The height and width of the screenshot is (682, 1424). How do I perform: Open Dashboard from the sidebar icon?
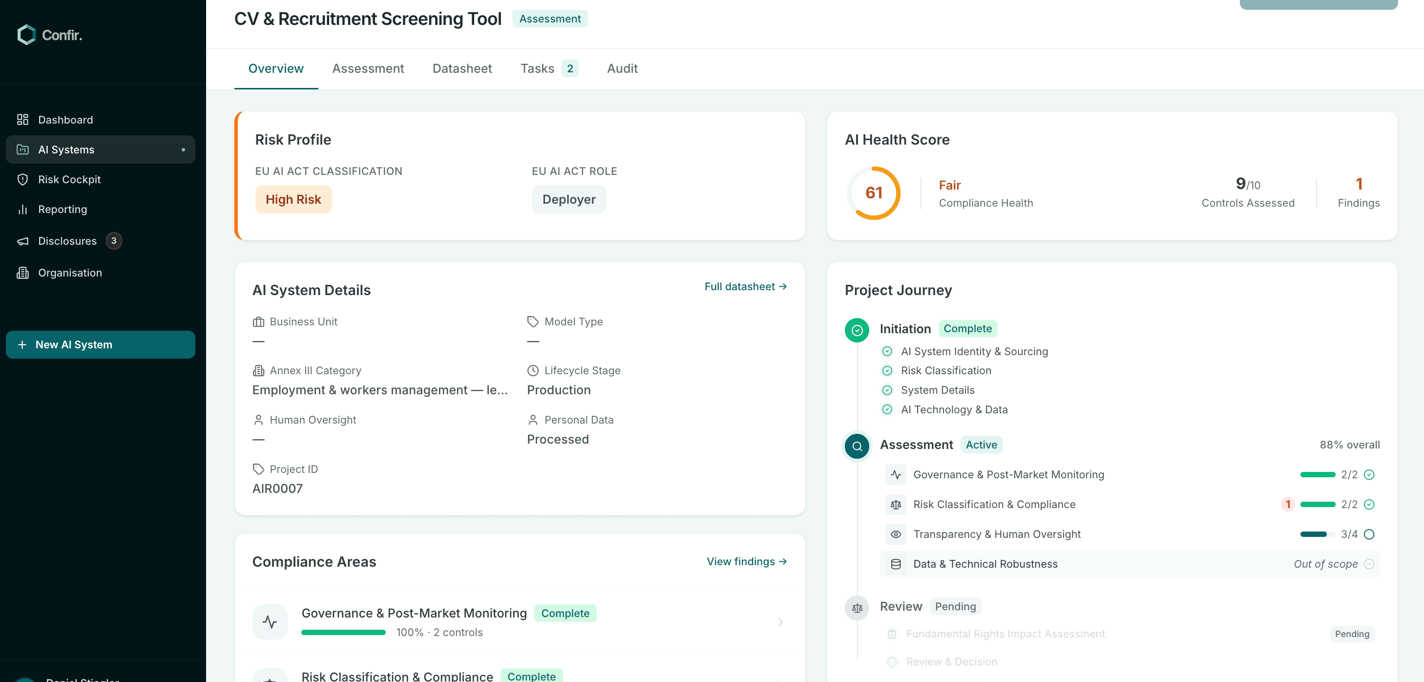(x=22, y=120)
